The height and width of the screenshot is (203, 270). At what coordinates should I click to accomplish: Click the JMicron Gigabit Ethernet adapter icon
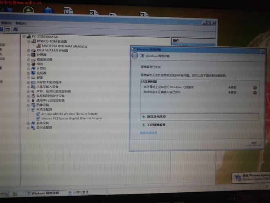coord(38,118)
